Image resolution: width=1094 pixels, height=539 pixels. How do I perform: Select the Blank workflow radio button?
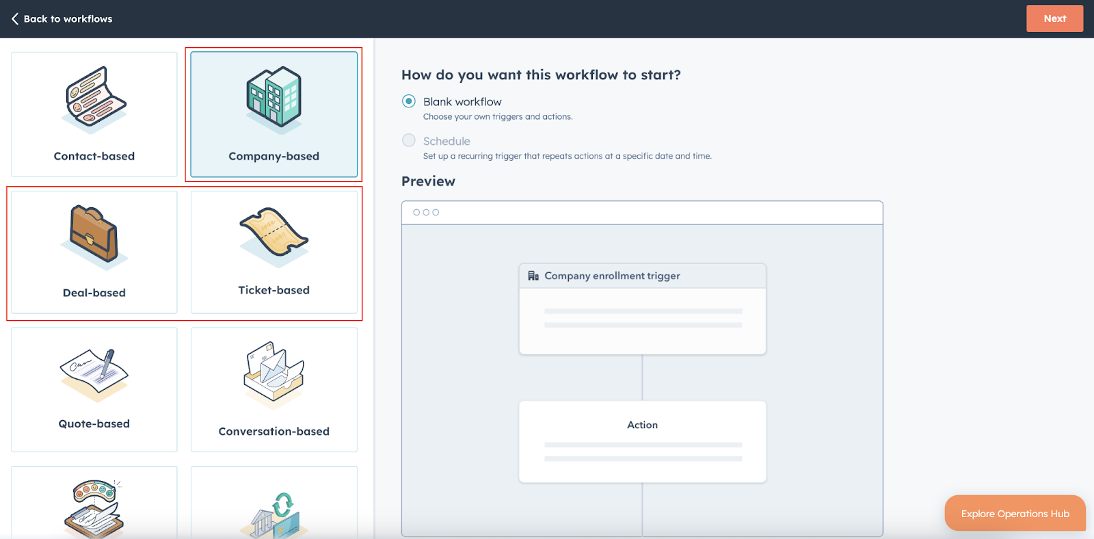pos(409,101)
